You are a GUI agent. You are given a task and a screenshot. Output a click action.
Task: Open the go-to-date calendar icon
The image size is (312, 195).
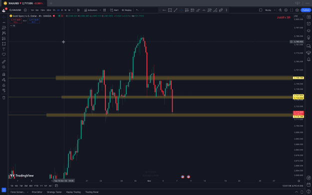[56, 186]
